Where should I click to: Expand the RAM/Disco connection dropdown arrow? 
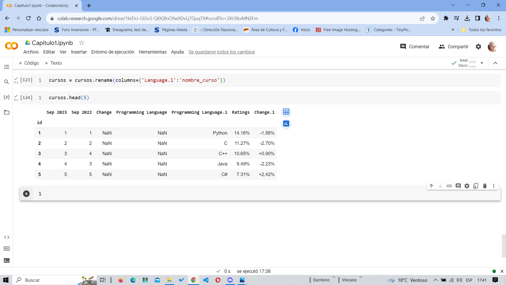pos(482,63)
